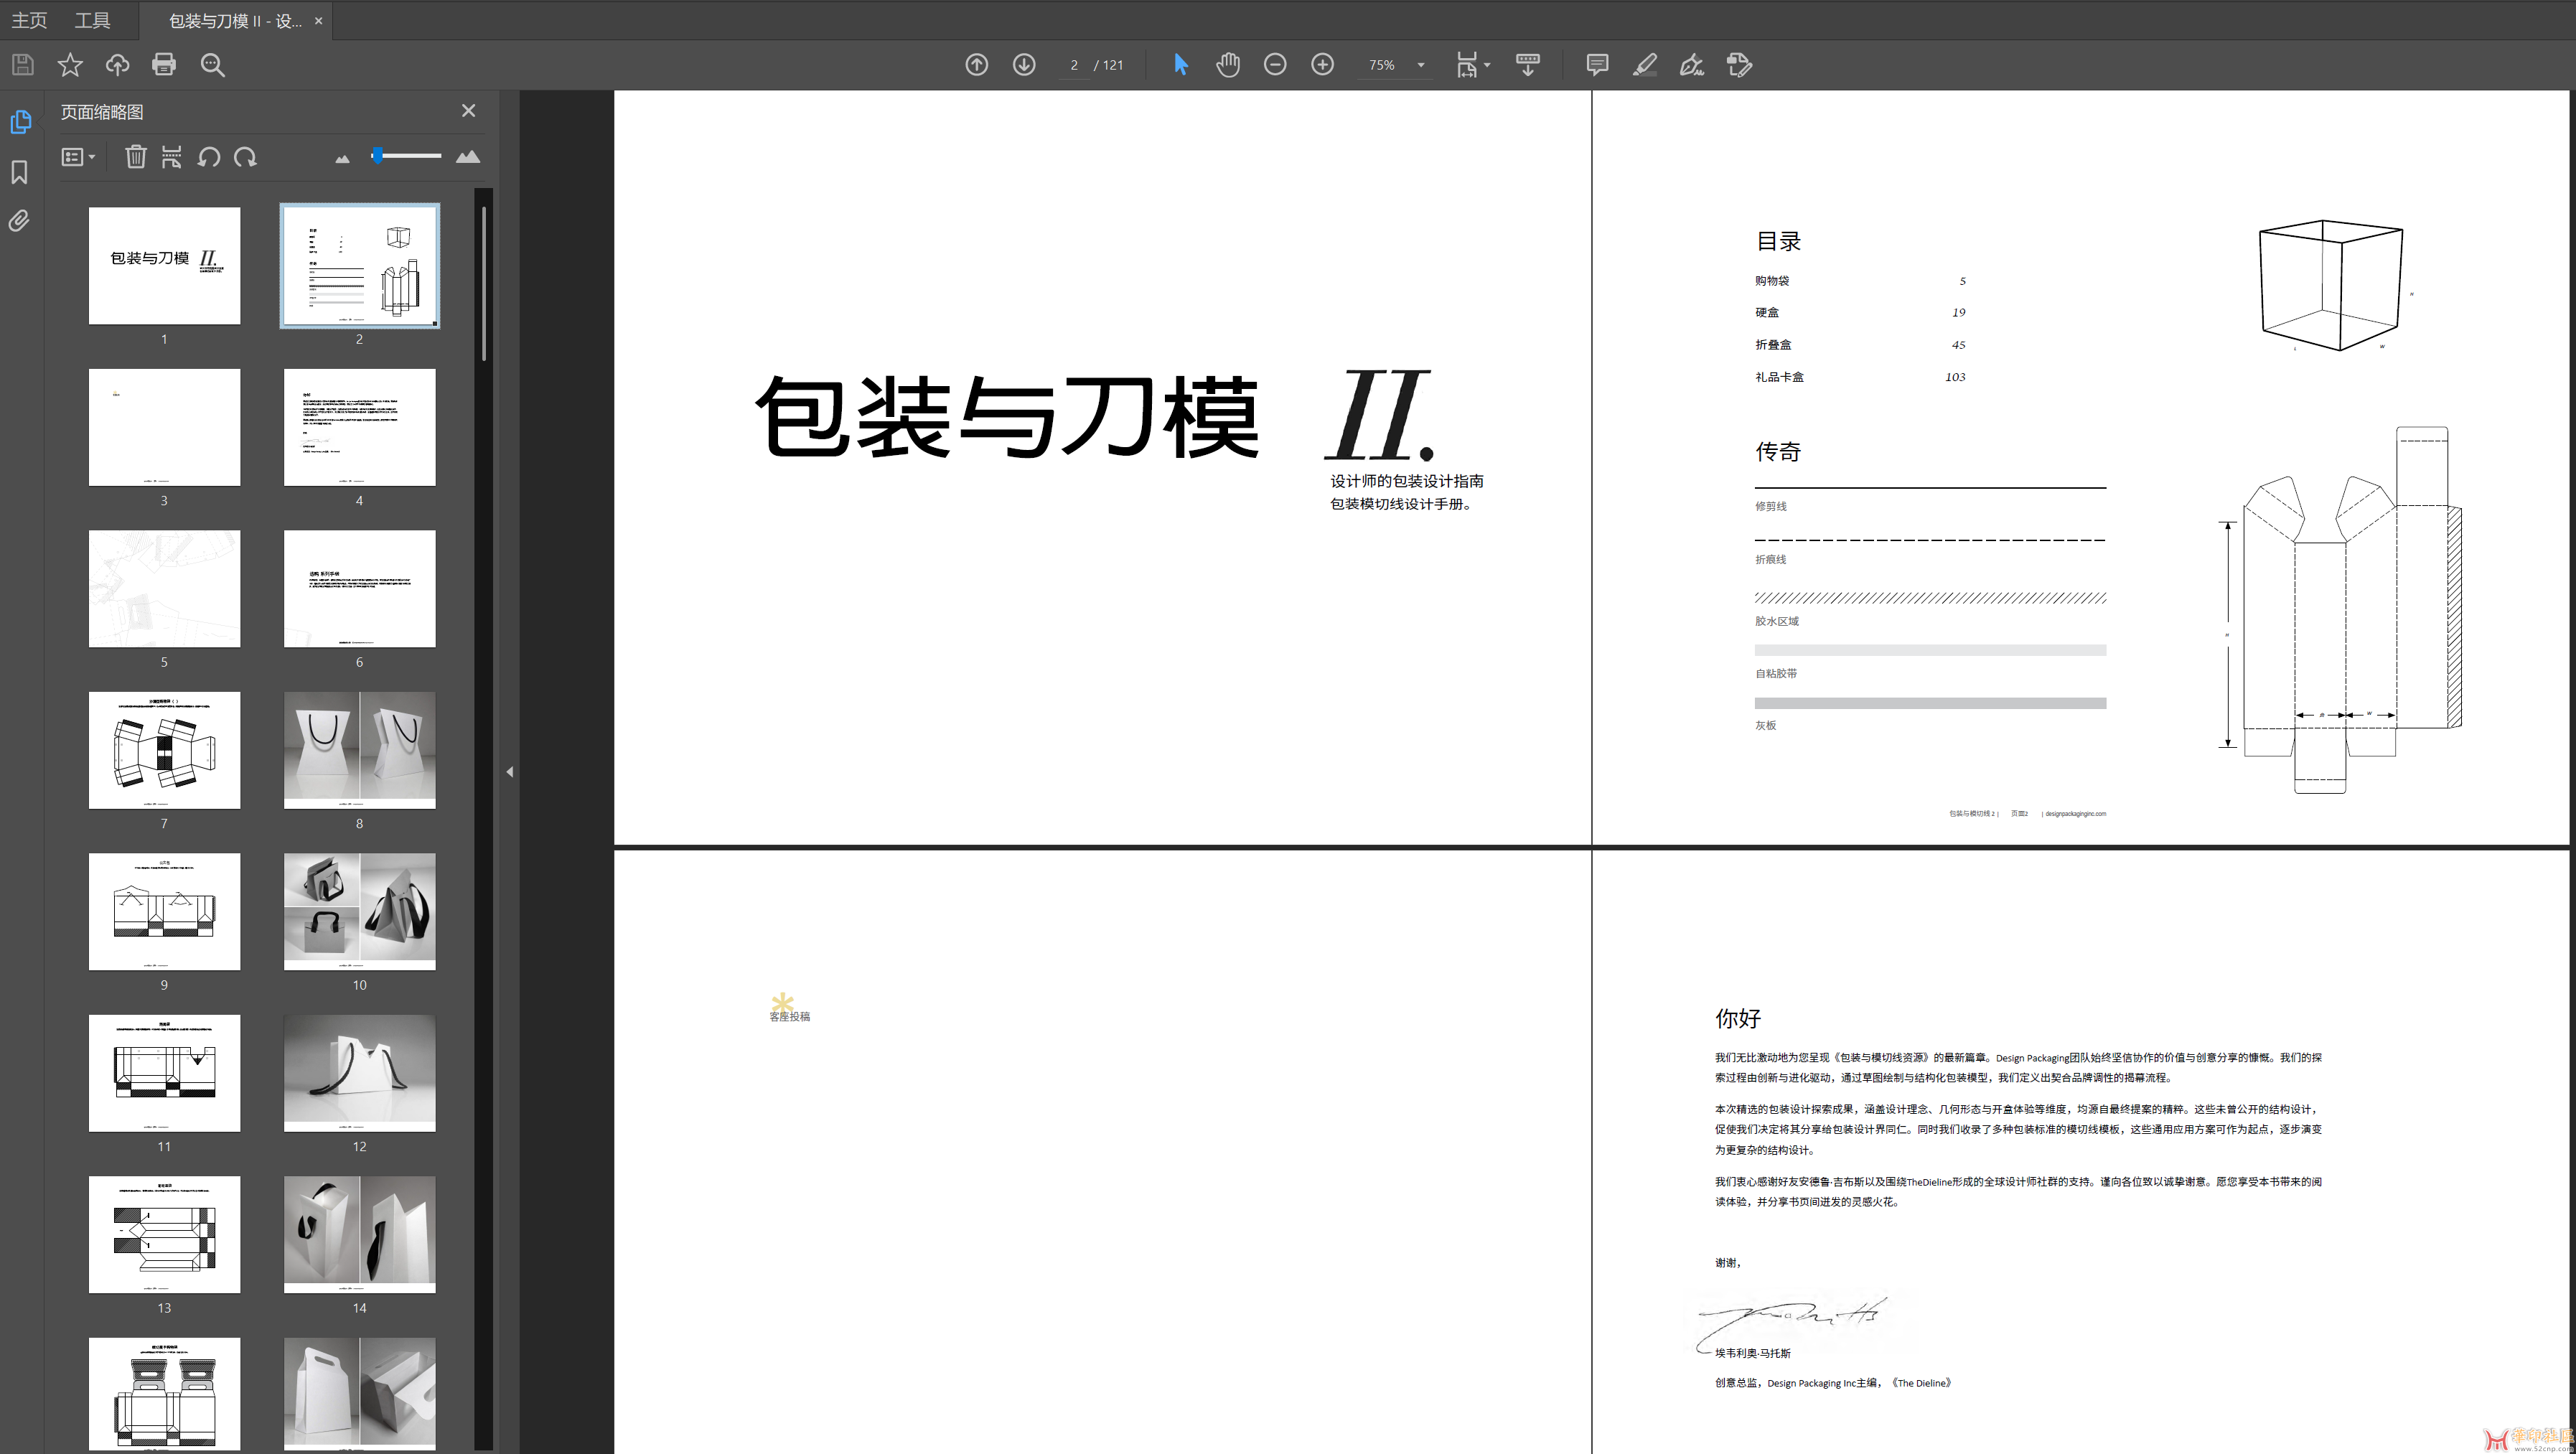Image resolution: width=2576 pixels, height=1454 pixels.
Task: Click the Save file icon
Action: (x=23, y=65)
